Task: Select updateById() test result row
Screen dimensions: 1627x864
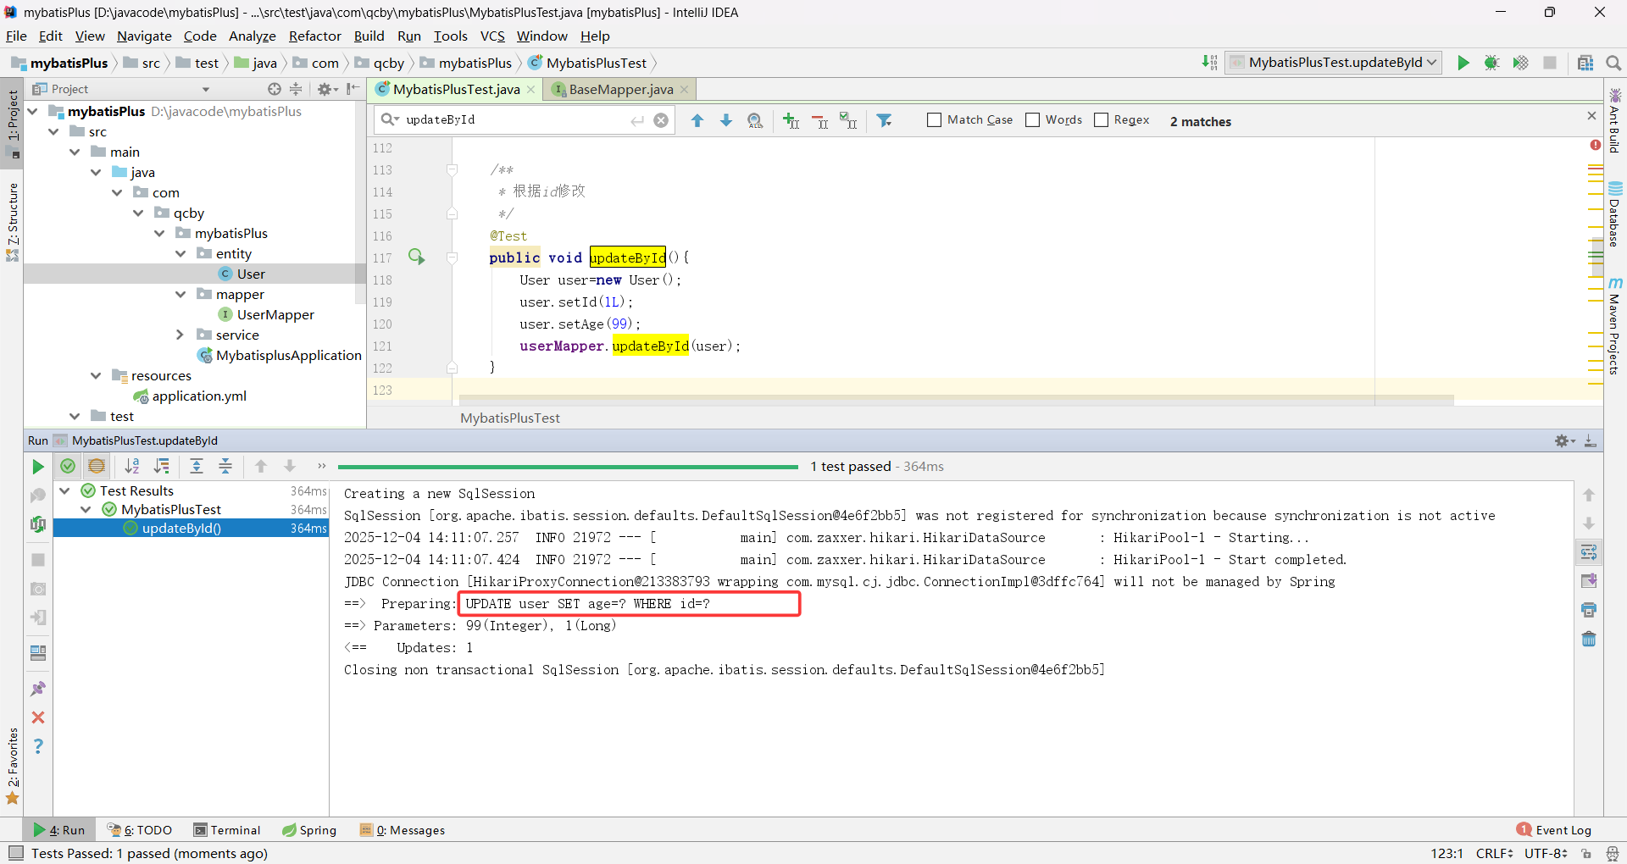Action: 191,528
